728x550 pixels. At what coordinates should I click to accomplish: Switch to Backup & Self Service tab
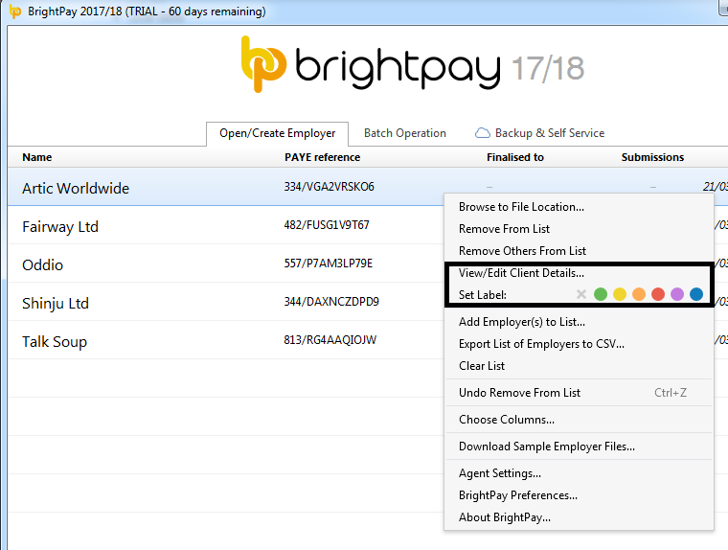[x=540, y=133]
